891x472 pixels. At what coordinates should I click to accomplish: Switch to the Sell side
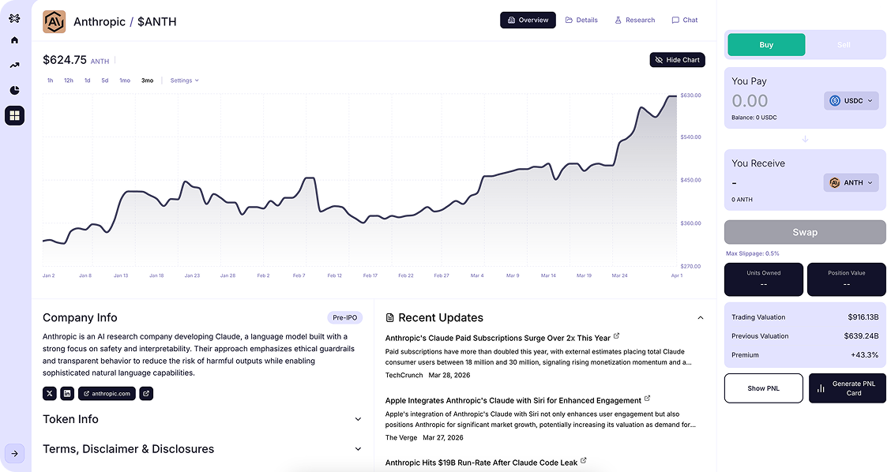coord(844,45)
